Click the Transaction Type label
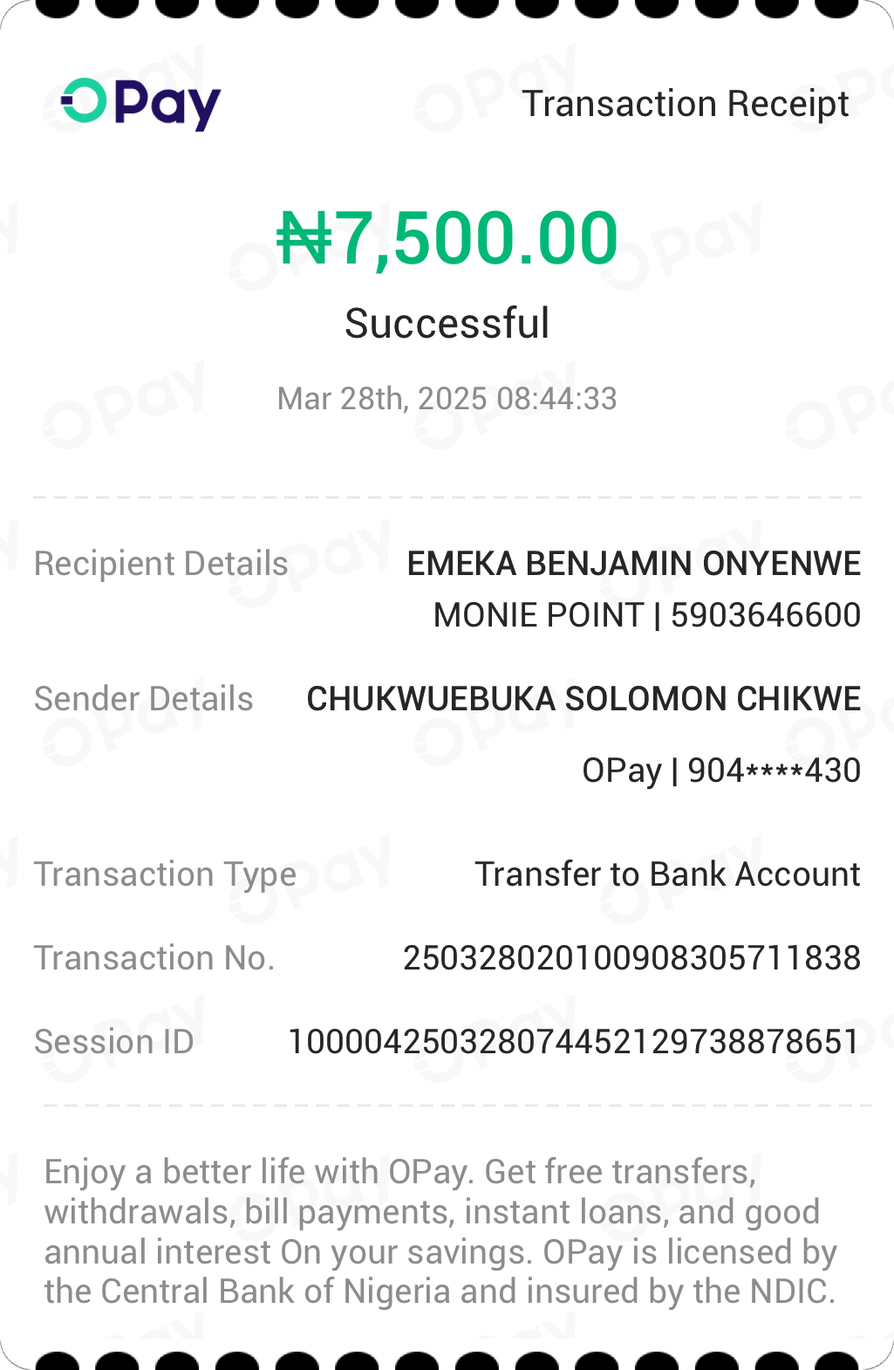Image resolution: width=894 pixels, height=1370 pixels. [x=165, y=874]
